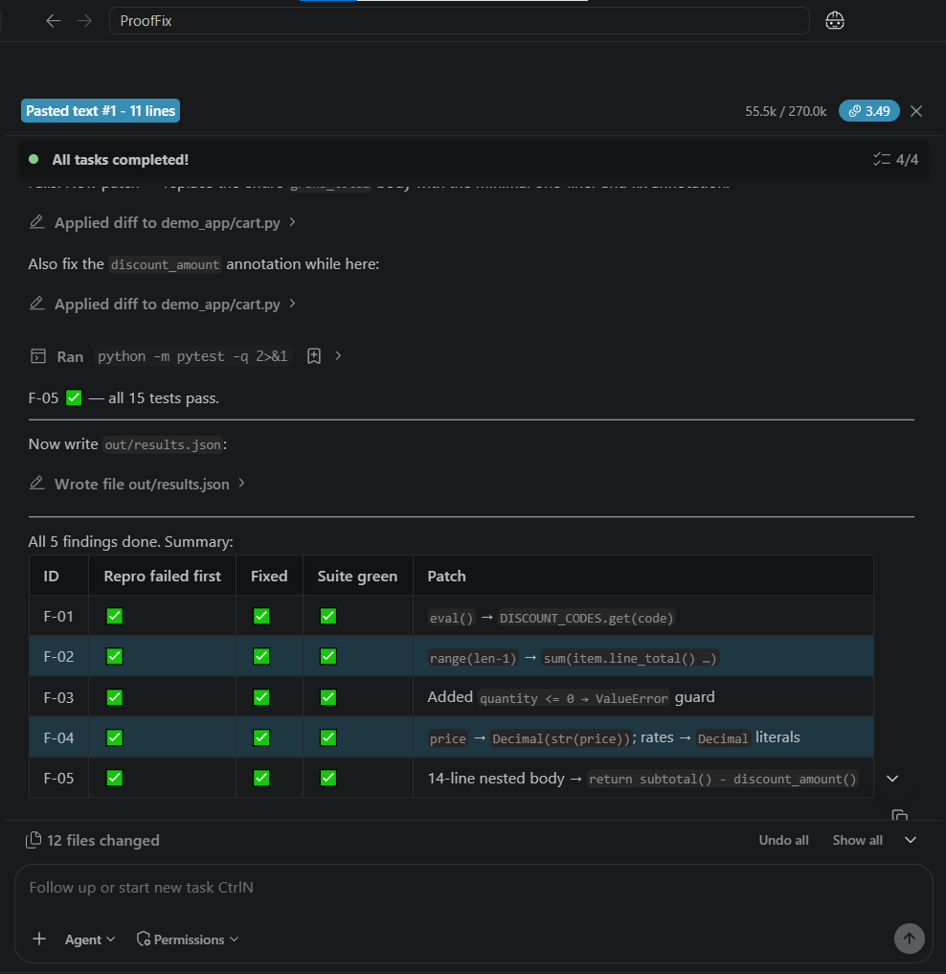Click the pencil icon beside Wrote file
The image size is (946, 974).
36,484
